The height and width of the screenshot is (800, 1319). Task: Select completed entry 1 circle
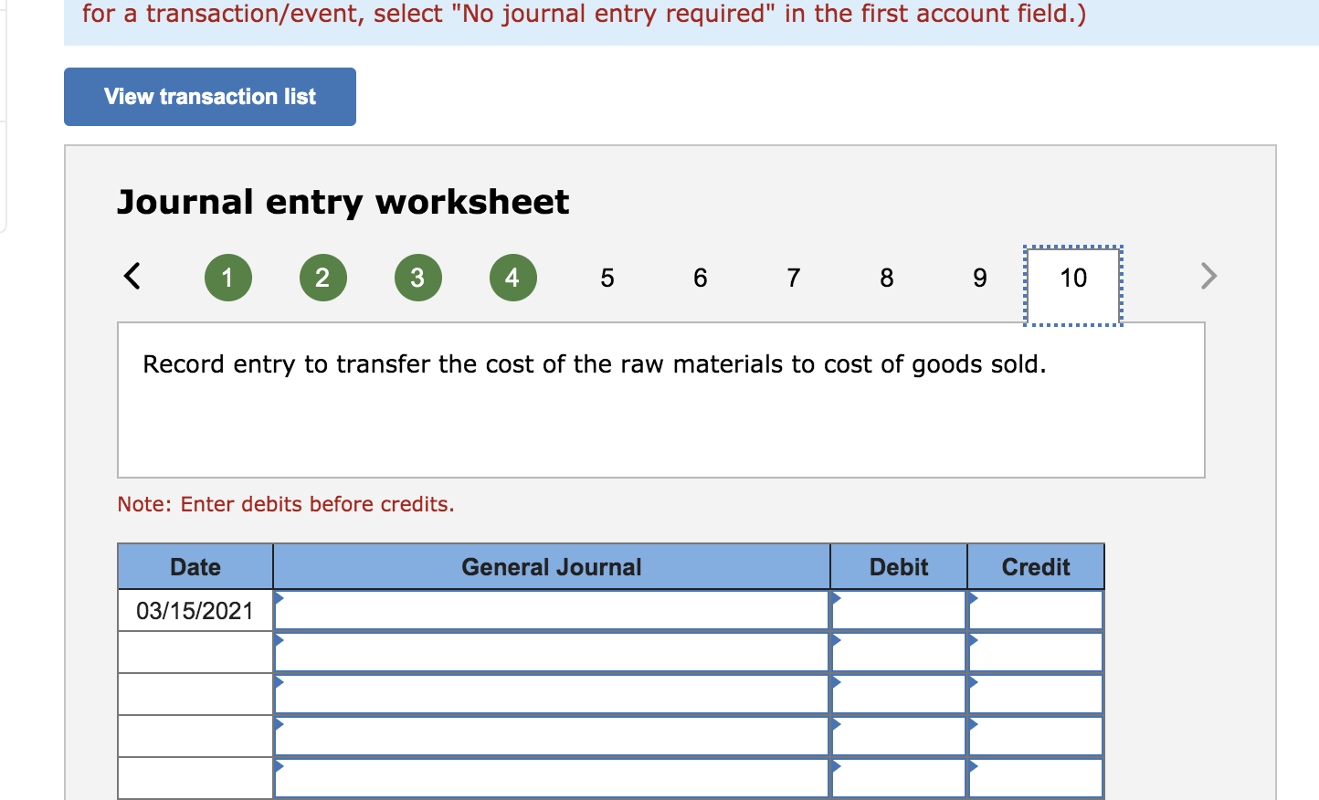click(228, 278)
